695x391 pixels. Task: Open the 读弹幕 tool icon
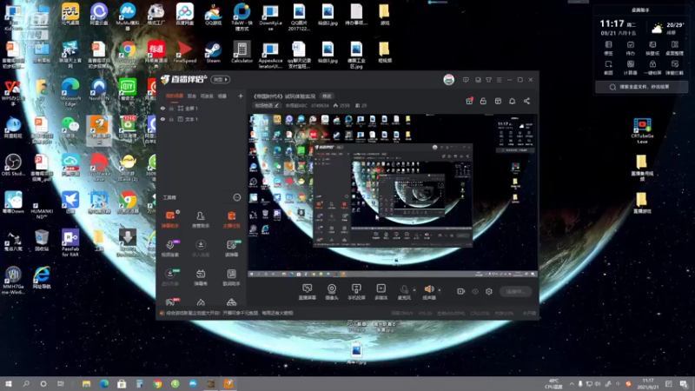tap(231, 249)
